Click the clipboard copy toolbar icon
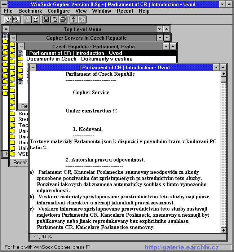 pos(55,19)
